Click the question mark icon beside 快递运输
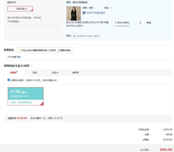 pyautogui.click(x=26, y=9)
